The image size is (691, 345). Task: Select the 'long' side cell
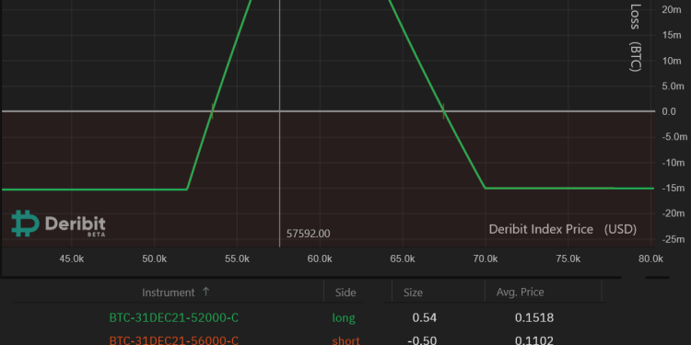tap(344, 318)
